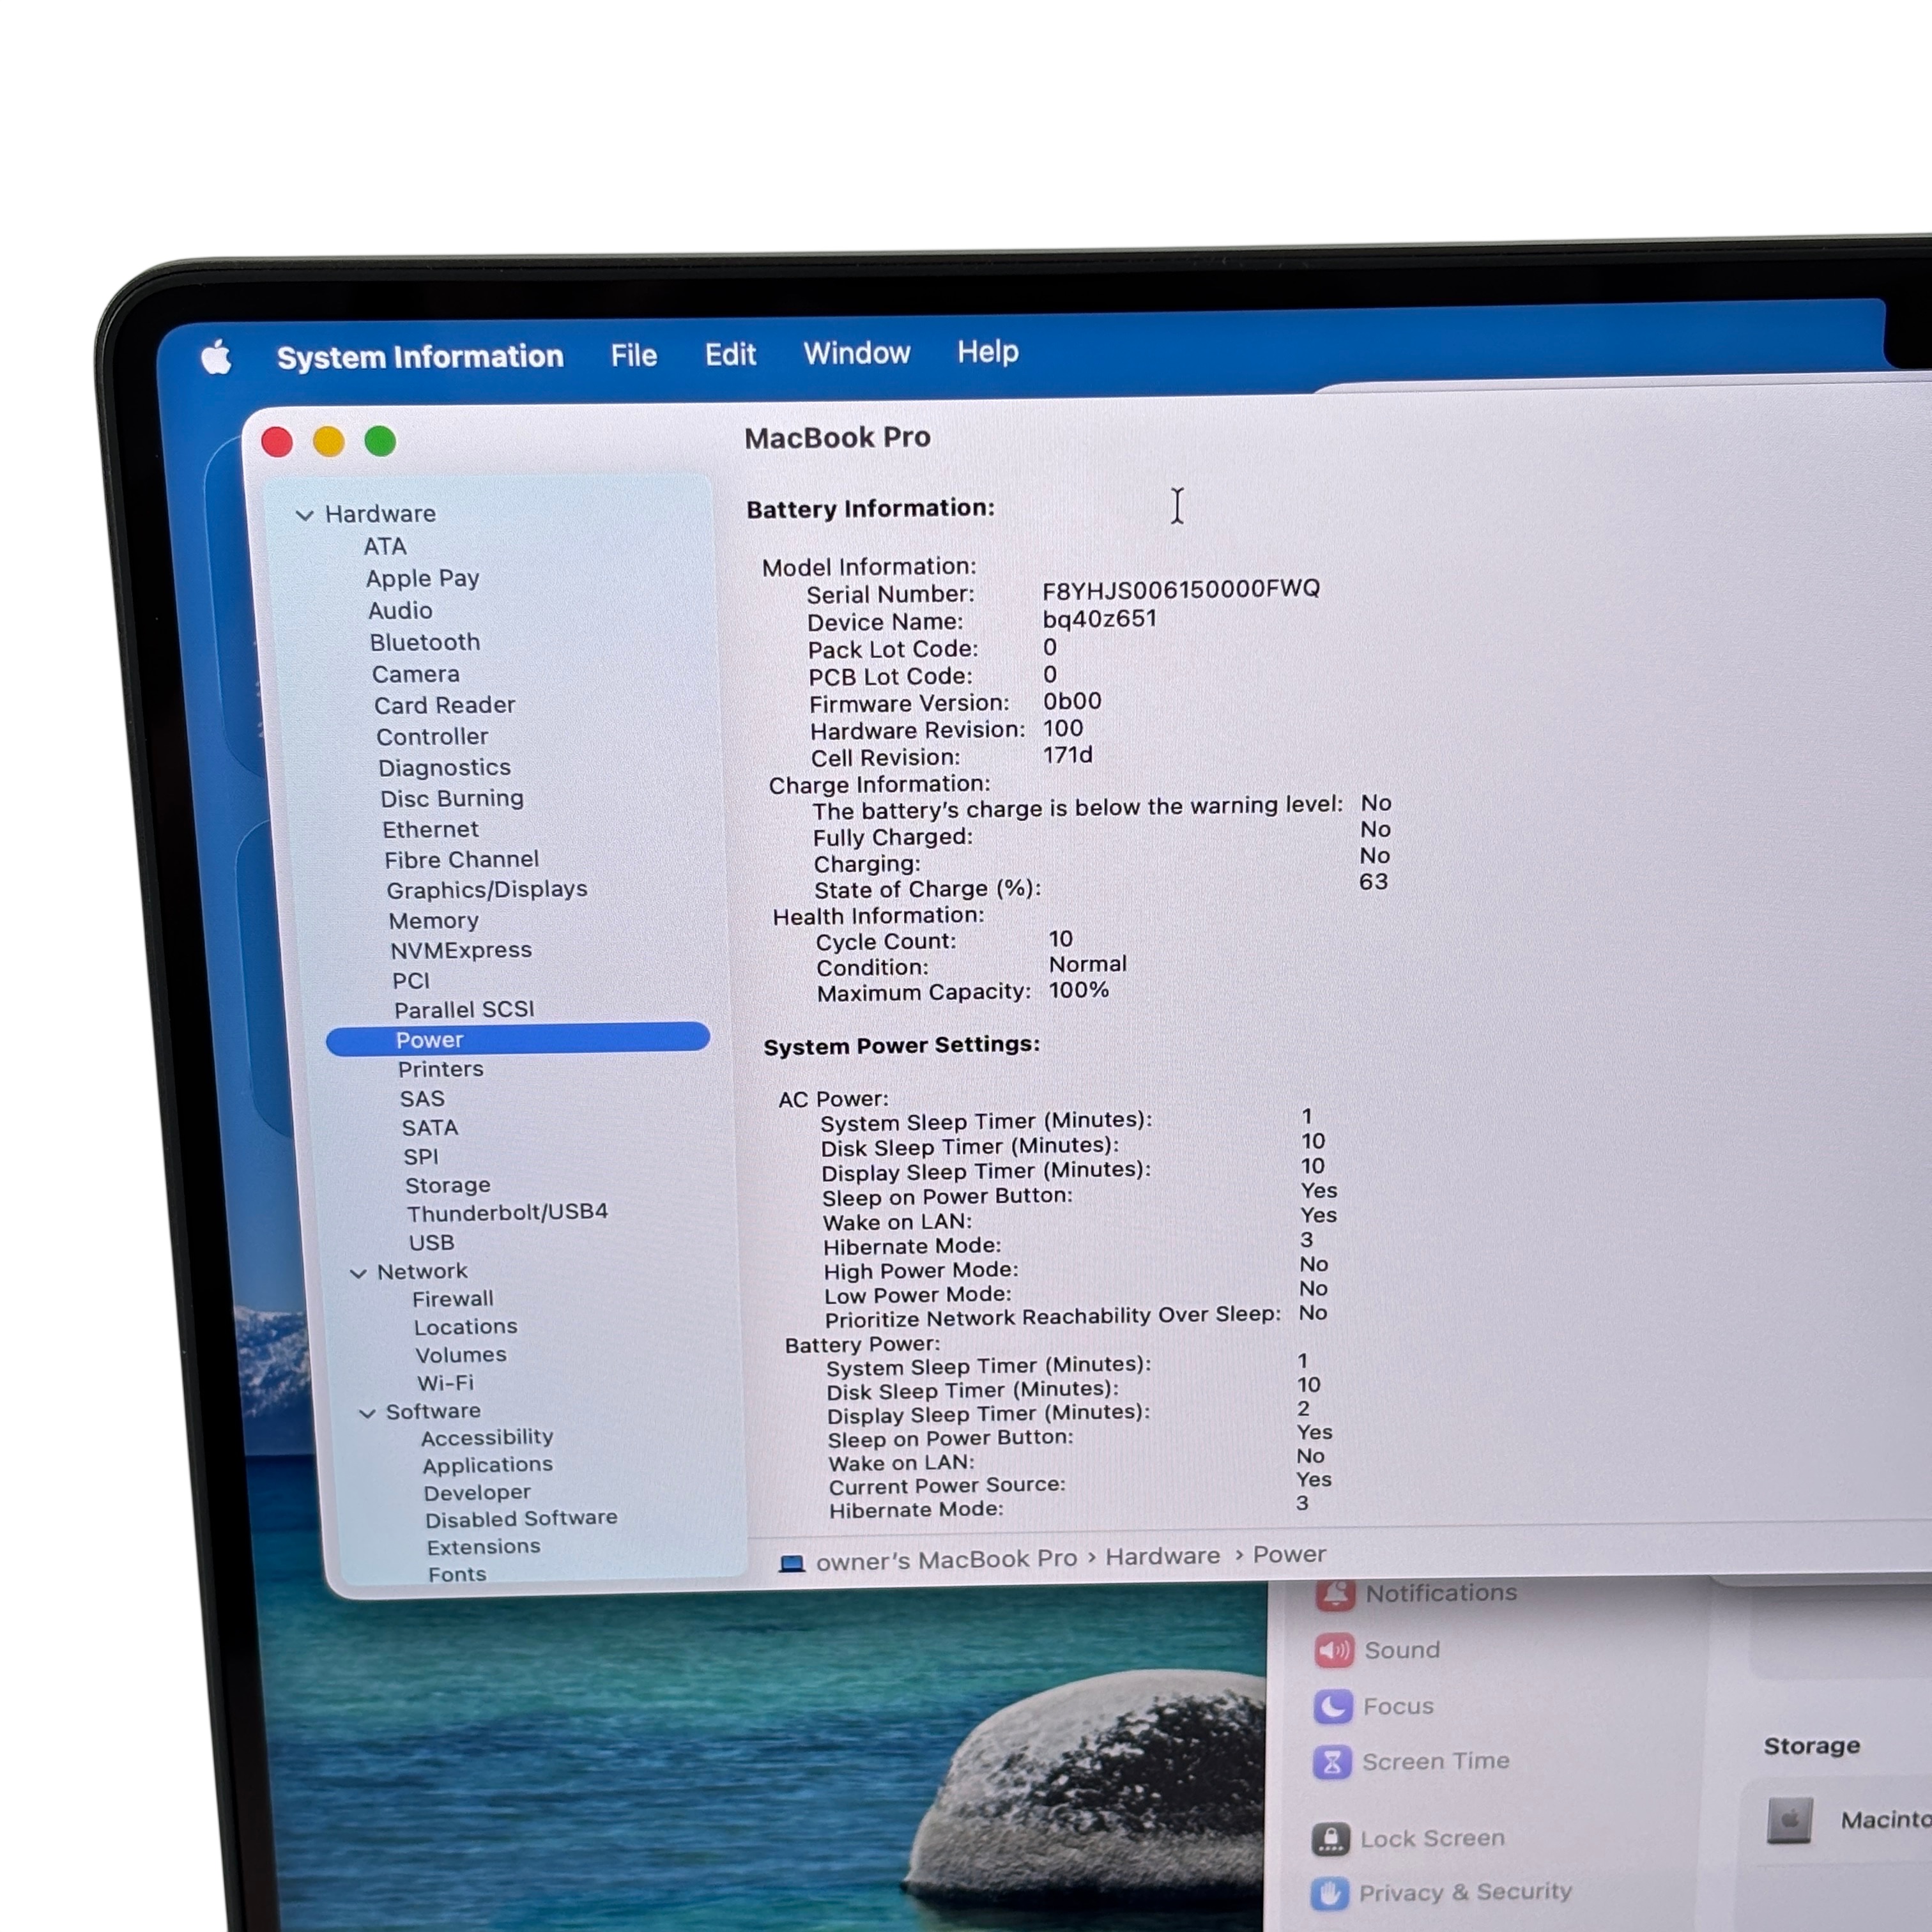Viewport: 1932px width, 1932px height.
Task: Click the Focus moon icon
Action: (x=1333, y=1706)
